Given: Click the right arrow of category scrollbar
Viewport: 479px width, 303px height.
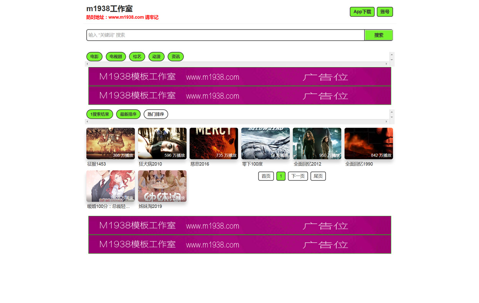Looking at the screenshot, I should [387, 64].
